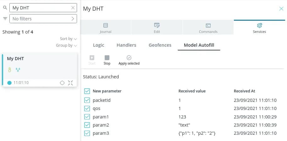287x141 pixels.
Task: Switch to the Journal tab
Action: pos(106,28)
